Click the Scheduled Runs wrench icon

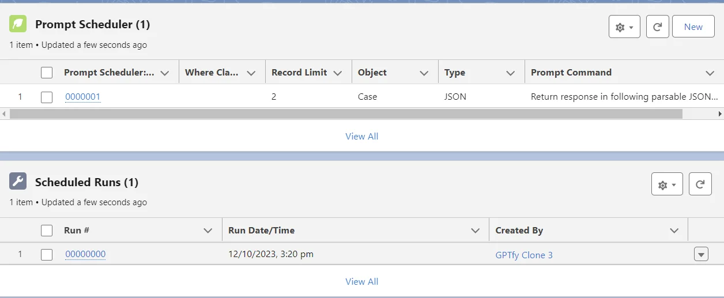tap(18, 182)
